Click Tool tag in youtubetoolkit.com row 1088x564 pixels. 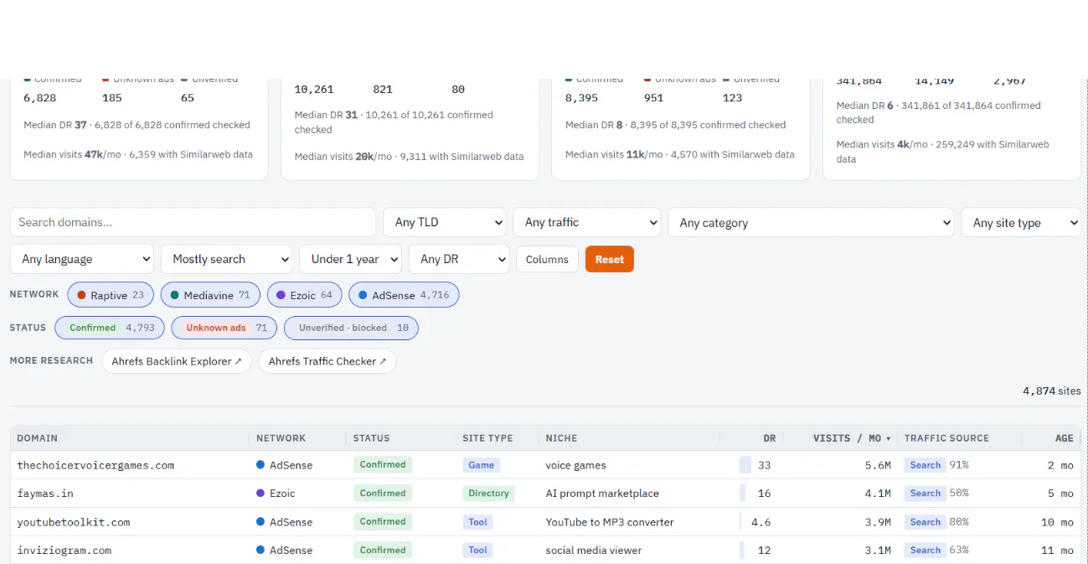pyautogui.click(x=478, y=522)
